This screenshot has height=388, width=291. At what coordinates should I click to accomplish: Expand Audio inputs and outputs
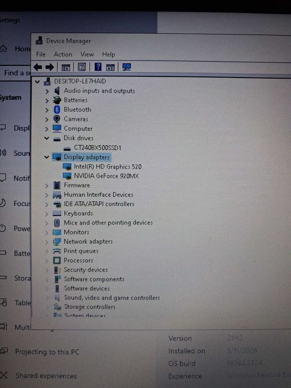[47, 91]
